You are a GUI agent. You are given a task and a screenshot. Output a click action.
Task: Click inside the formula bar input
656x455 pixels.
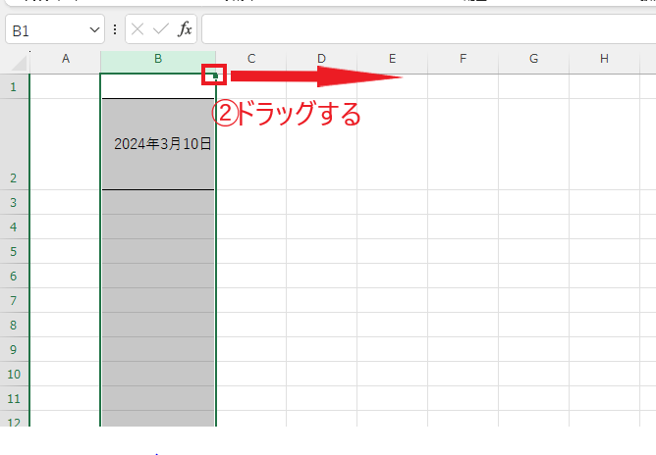click(x=428, y=29)
